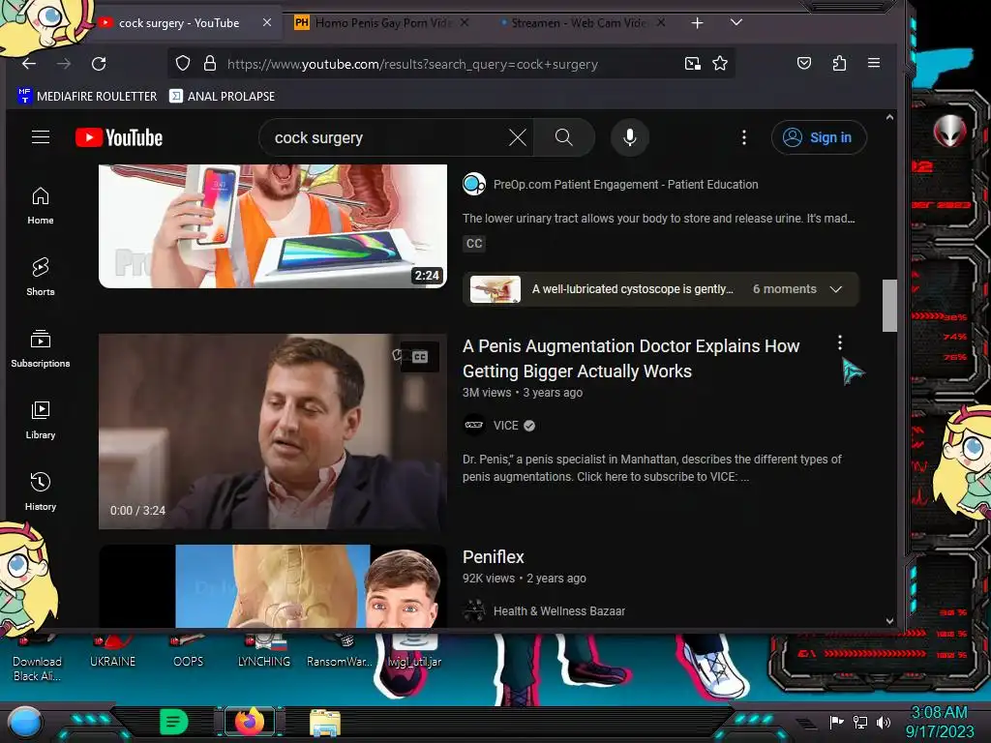991x743 pixels.
Task: Switch to the cock surgery - YouTube tab
Action: (x=179, y=23)
